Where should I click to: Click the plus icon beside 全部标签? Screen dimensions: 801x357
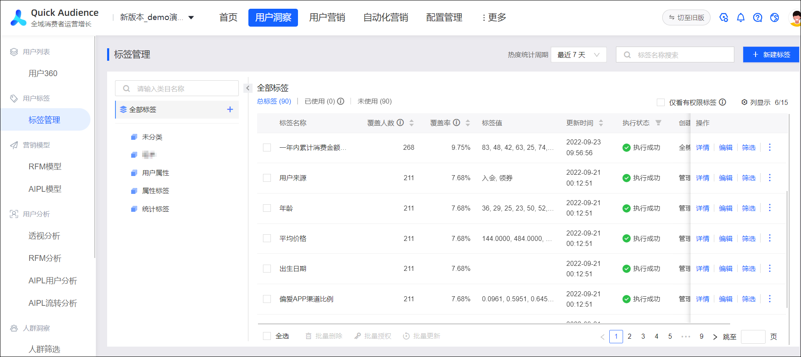(230, 109)
